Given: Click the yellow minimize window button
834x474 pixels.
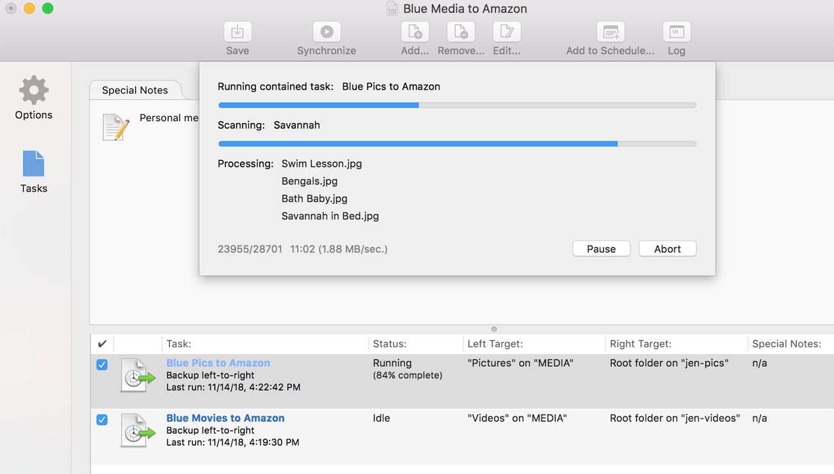Looking at the screenshot, I should tap(29, 8).
